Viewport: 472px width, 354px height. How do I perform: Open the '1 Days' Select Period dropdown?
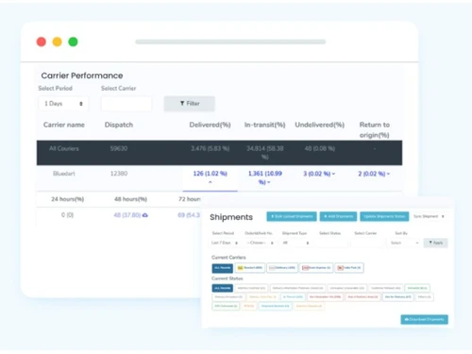click(63, 104)
